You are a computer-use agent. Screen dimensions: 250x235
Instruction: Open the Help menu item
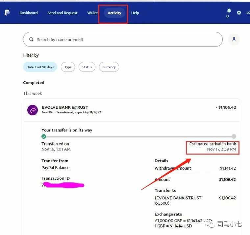135,13
